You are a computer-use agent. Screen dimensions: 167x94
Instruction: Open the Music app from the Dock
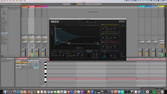tap(79, 92)
